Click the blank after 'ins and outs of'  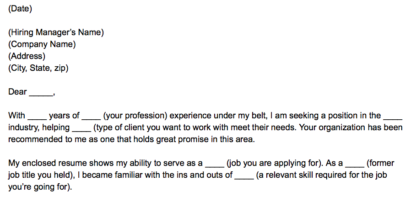[244, 175]
